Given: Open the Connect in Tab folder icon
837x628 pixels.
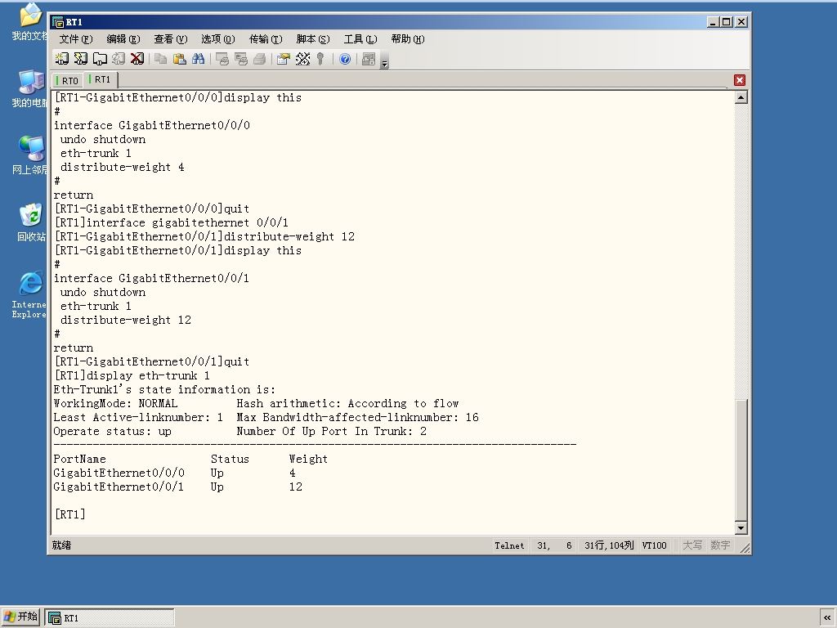Looking at the screenshot, I should click(100, 59).
